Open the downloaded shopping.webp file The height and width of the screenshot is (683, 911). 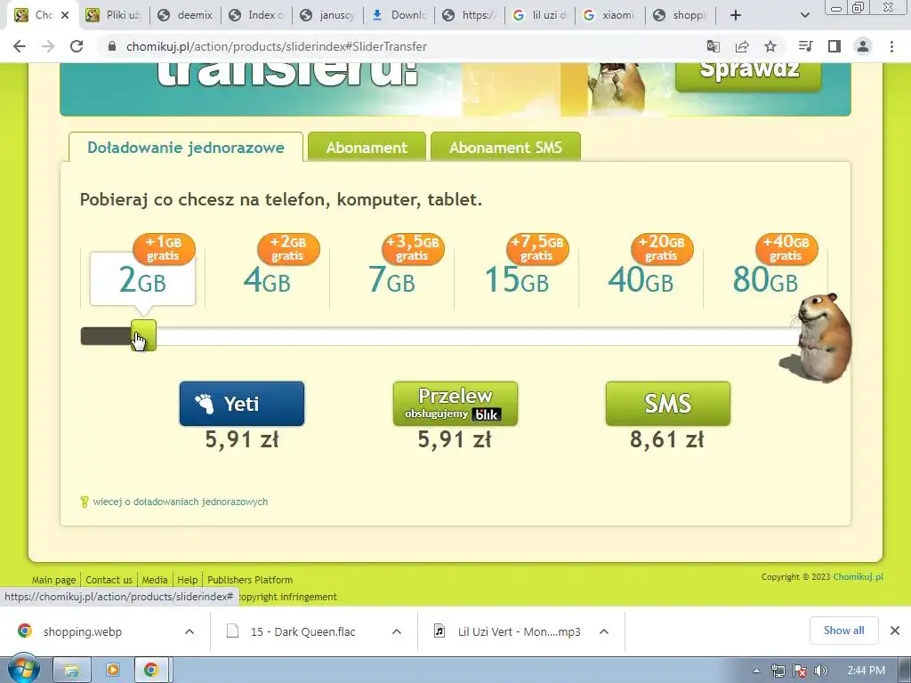[83, 631]
